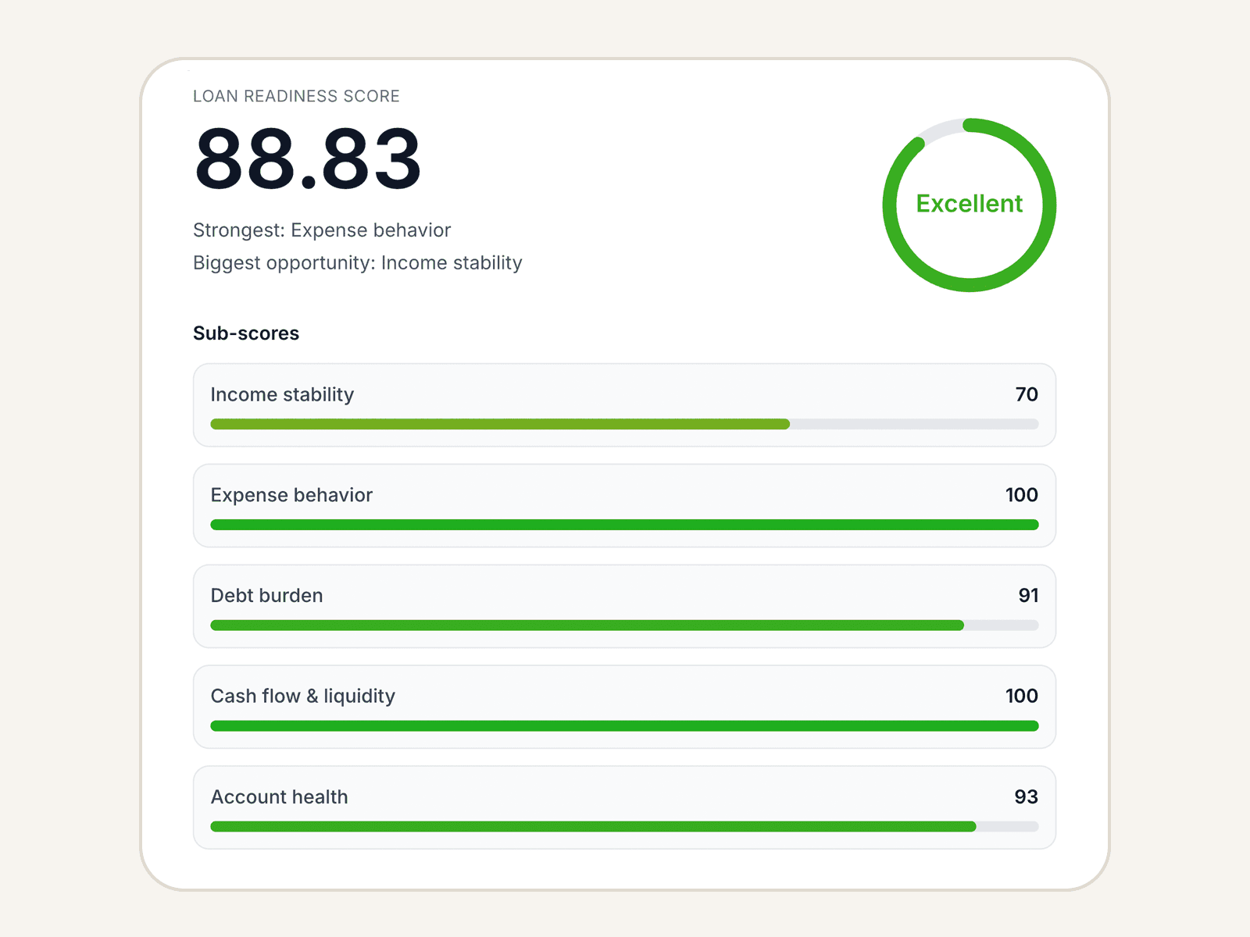Click the Account health label
Viewport: 1250px width, 937px height.
tap(279, 796)
